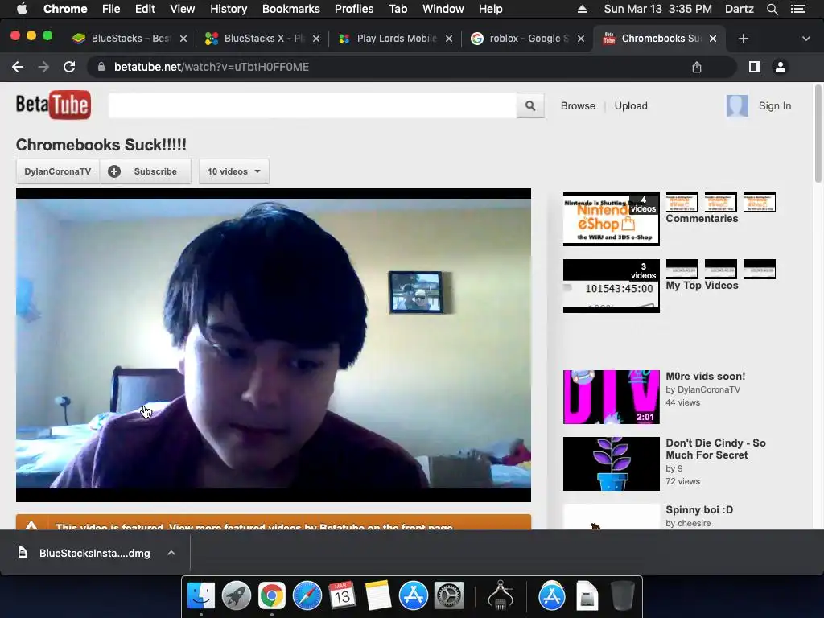Click the Sign In avatar image
Image resolution: width=824 pixels, height=618 pixels.
coord(737,105)
